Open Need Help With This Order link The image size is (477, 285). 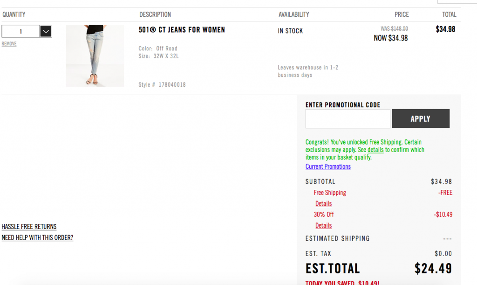click(x=37, y=237)
